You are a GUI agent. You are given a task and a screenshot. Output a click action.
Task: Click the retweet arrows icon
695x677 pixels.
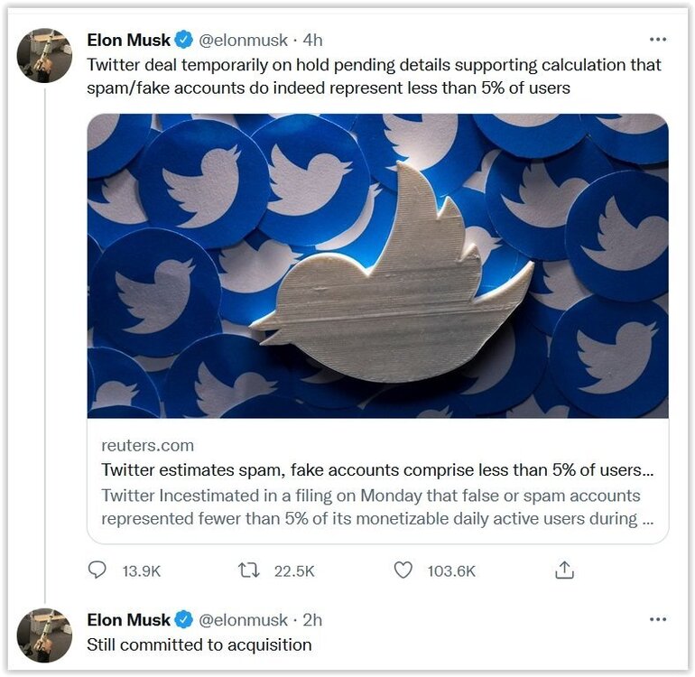click(247, 570)
